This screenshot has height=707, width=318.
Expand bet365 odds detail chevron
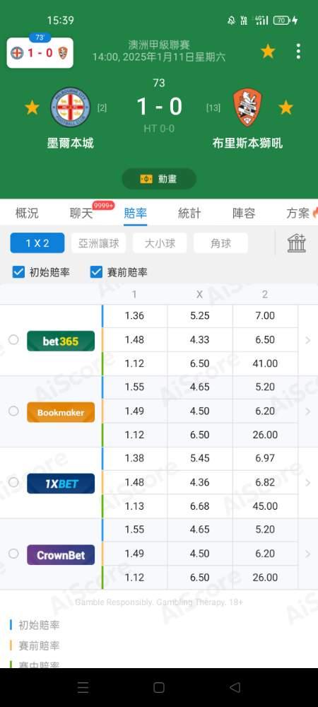click(x=308, y=341)
